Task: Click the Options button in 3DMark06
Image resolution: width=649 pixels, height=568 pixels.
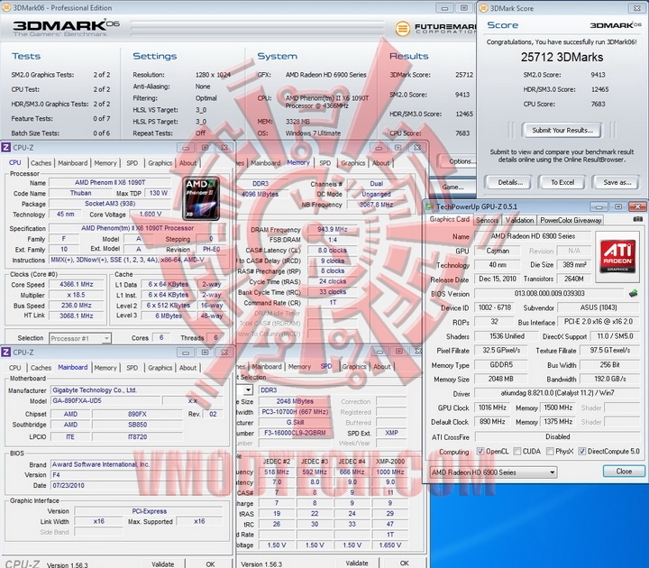Action: [x=459, y=161]
